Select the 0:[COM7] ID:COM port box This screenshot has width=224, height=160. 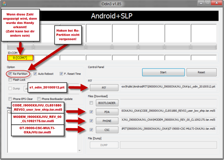coord(20,58)
